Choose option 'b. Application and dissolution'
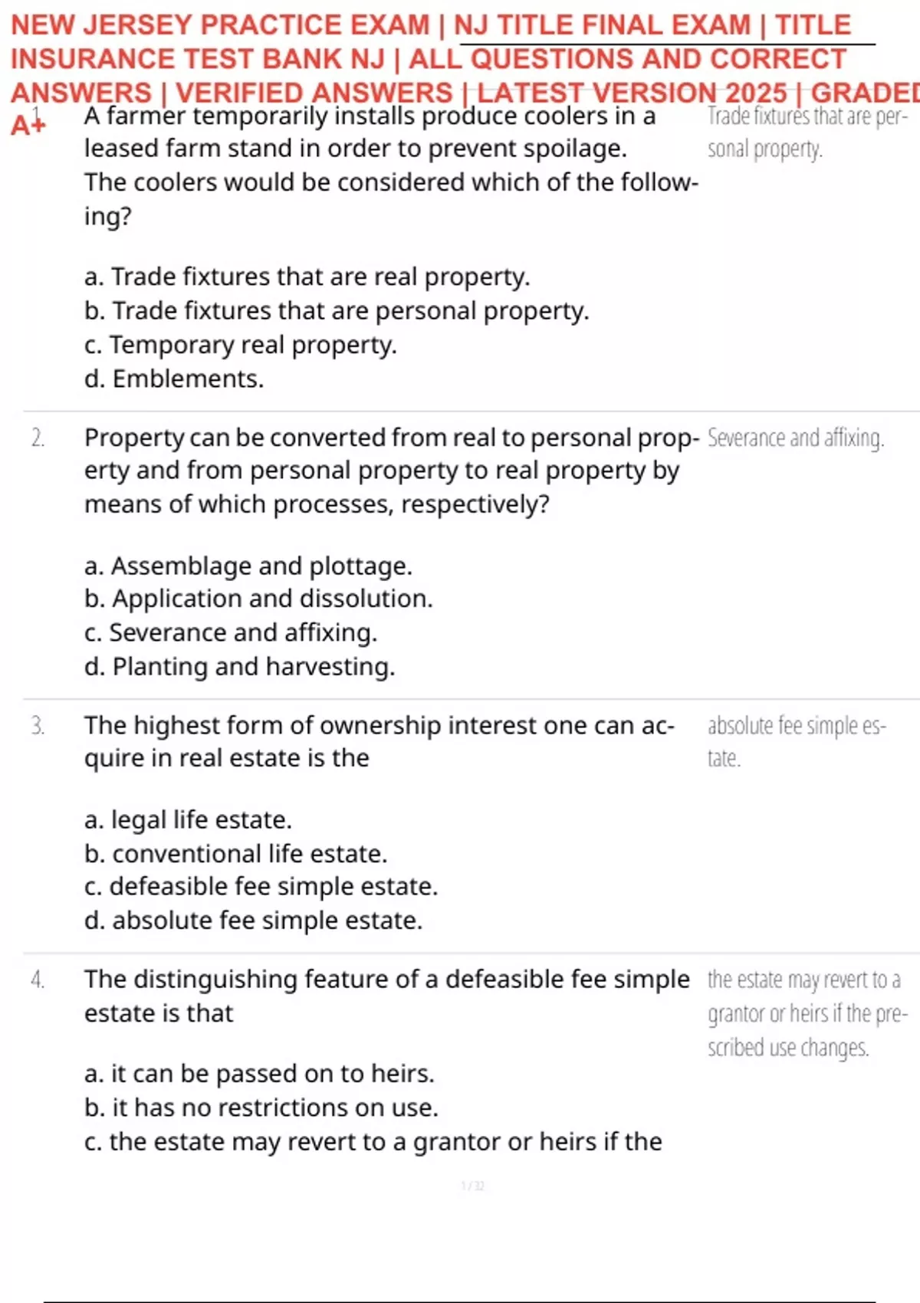Viewport: 920px width, 1303px height. [258, 599]
